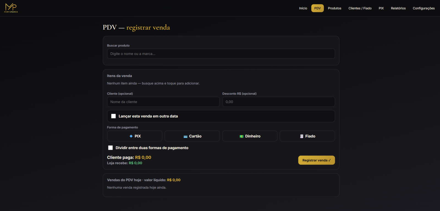
Task: Click the Nome da cliente field
Action: 163,102
